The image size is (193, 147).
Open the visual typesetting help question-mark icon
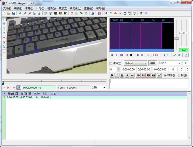4,53
